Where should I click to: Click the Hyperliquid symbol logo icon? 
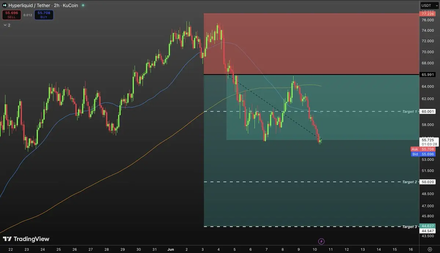(5, 5)
